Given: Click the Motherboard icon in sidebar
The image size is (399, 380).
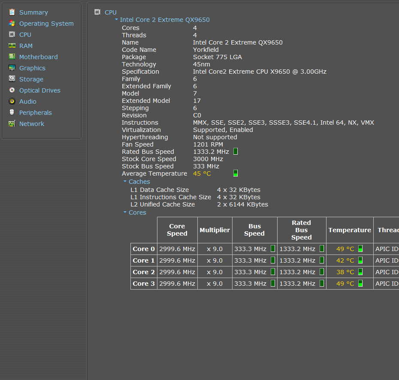Looking at the screenshot, I should point(12,57).
